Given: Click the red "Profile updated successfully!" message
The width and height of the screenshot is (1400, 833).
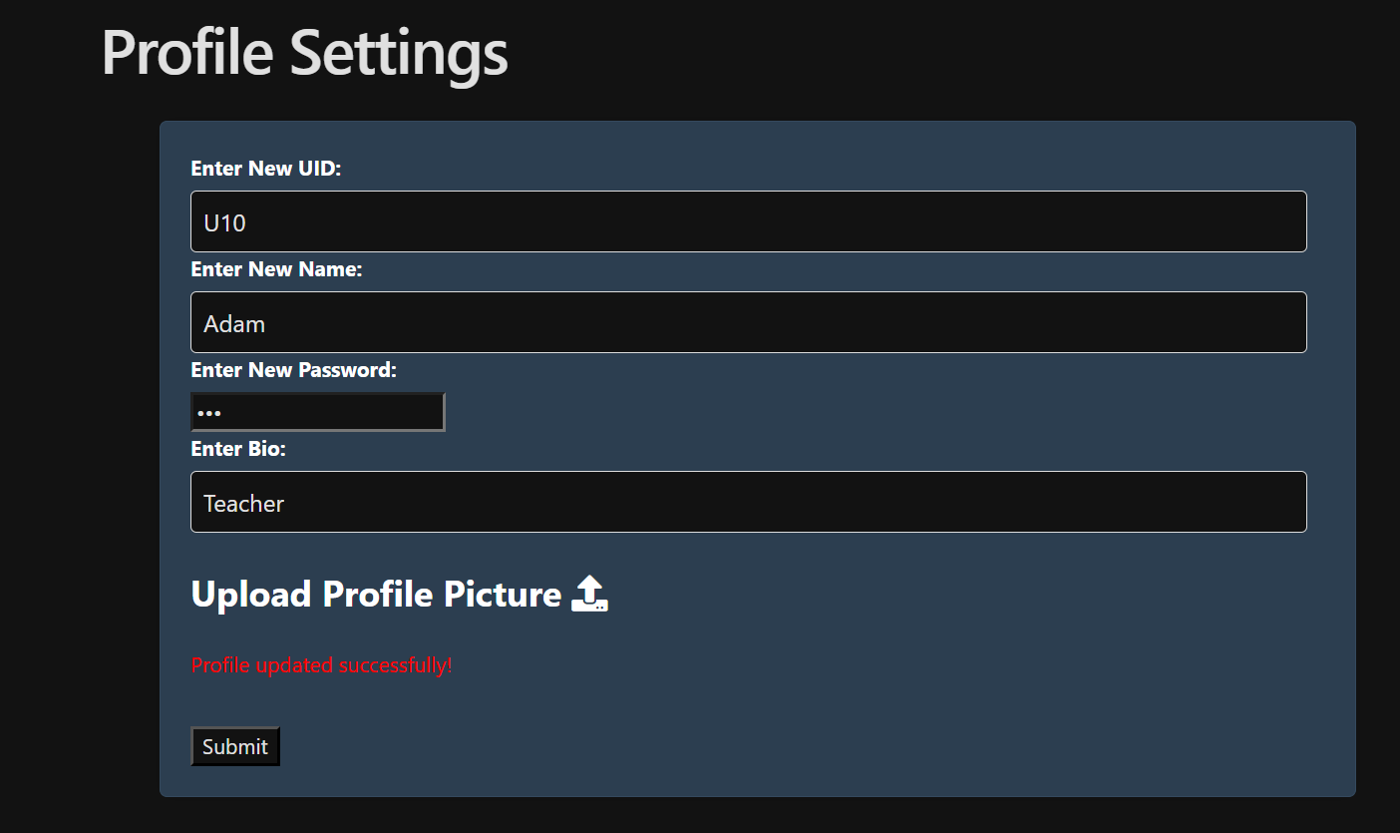Looking at the screenshot, I should point(321,665).
